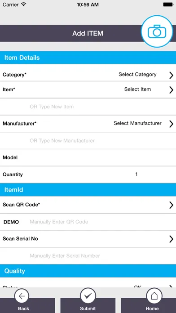Focus the Manually Enter QR Code field
This screenshot has width=176, height=313.
(x=101, y=222)
